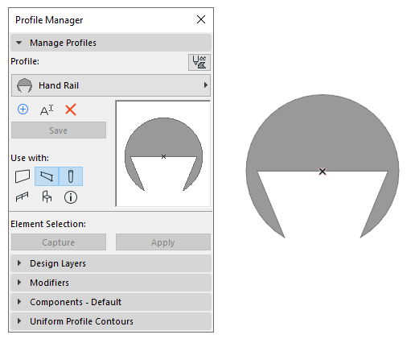Click Hand Rail profile preview icon
The width and height of the screenshot is (411, 339).
pyautogui.click(x=24, y=85)
